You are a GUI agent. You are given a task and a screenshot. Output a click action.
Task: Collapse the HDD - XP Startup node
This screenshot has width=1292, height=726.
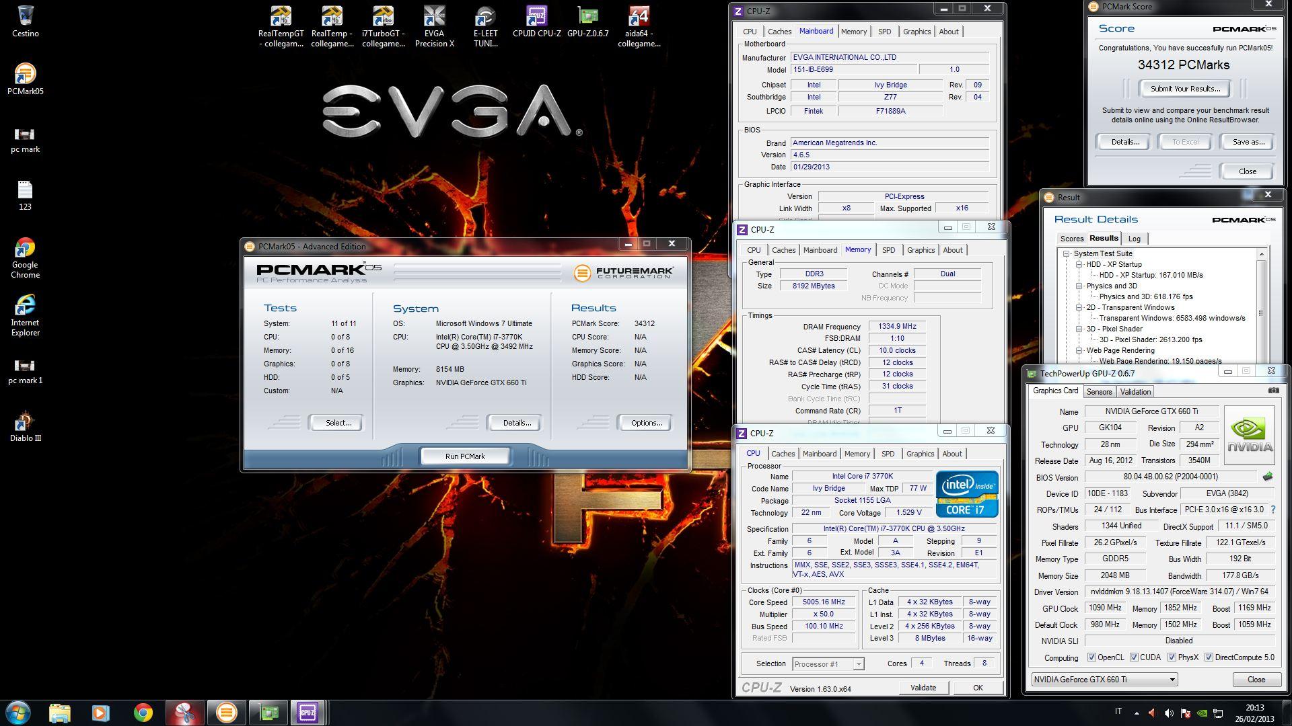[x=1079, y=264]
